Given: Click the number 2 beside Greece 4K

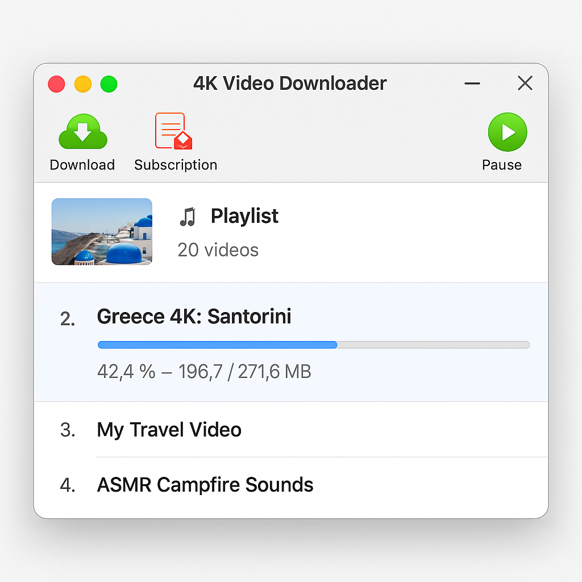Looking at the screenshot, I should click(x=67, y=318).
